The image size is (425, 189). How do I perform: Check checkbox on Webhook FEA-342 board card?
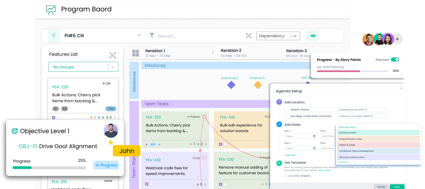pos(151,184)
